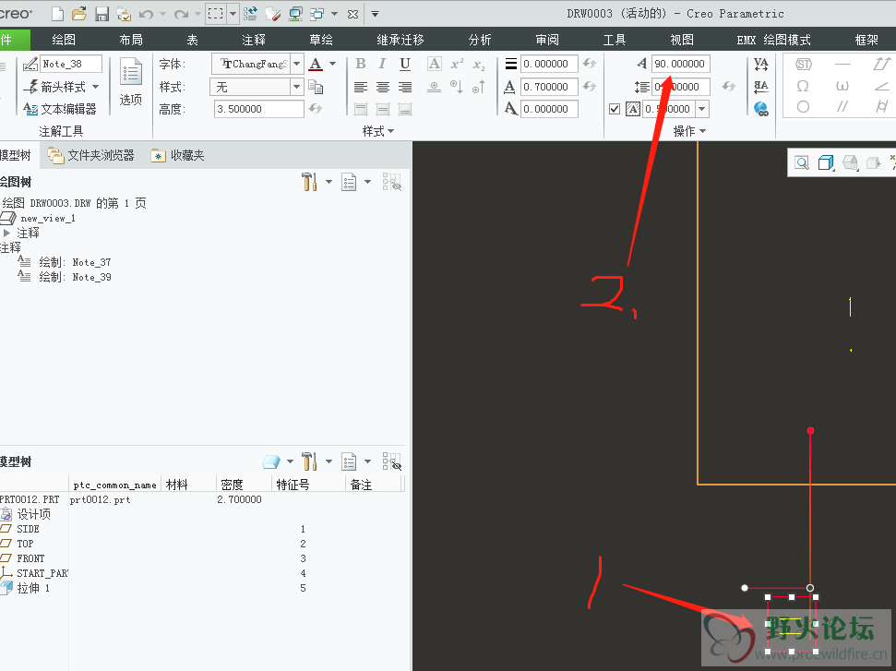Switch to the 表 ribbon tab

tap(193, 40)
